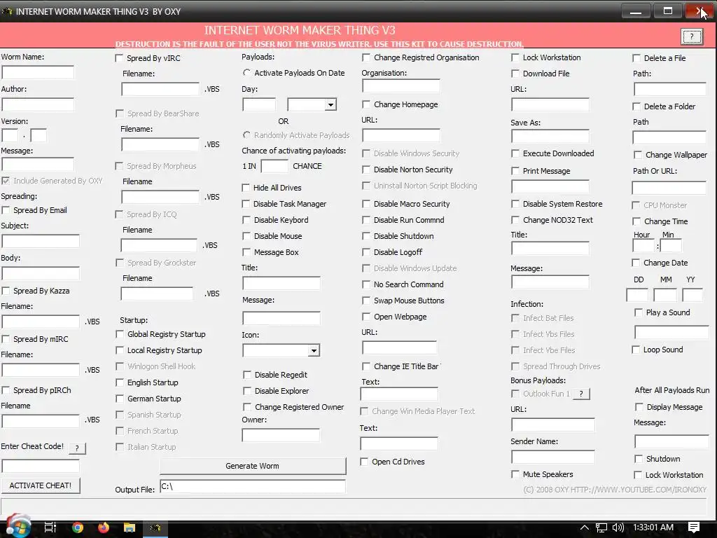Image resolution: width=717 pixels, height=538 pixels.
Task: Click the ACTIVATE CHEAT! button
Action: (x=40, y=485)
